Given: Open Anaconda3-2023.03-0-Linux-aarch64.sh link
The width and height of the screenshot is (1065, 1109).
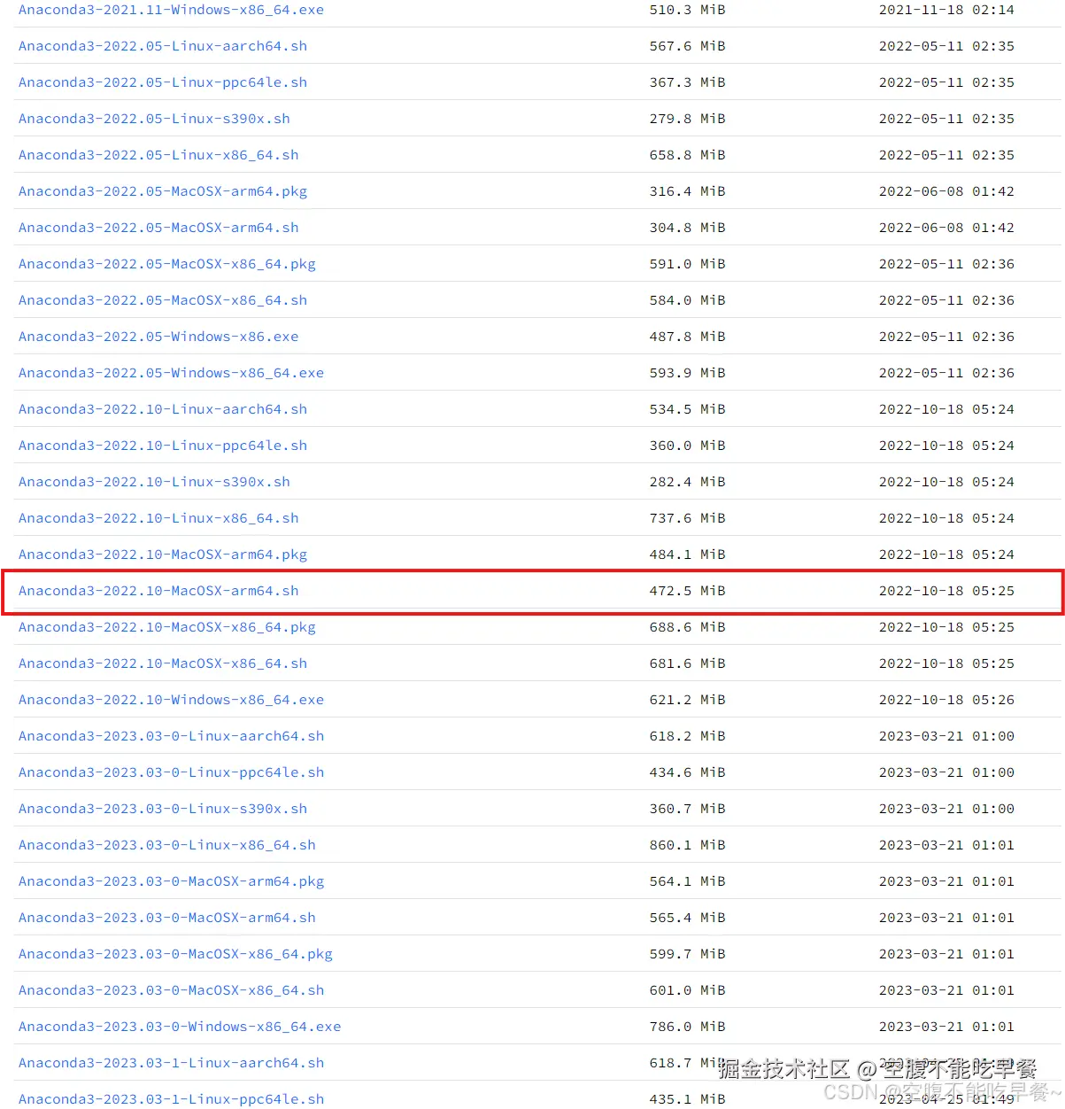Looking at the screenshot, I should tap(171, 736).
